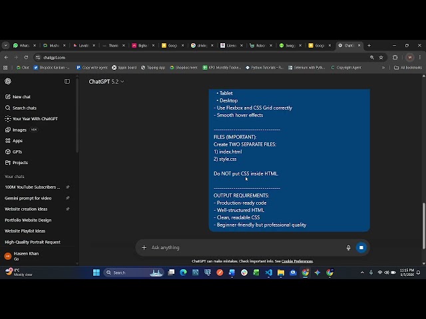Viewport: 426px width, 319px height.
Task: Open the GPTs section
Action: click(14, 152)
